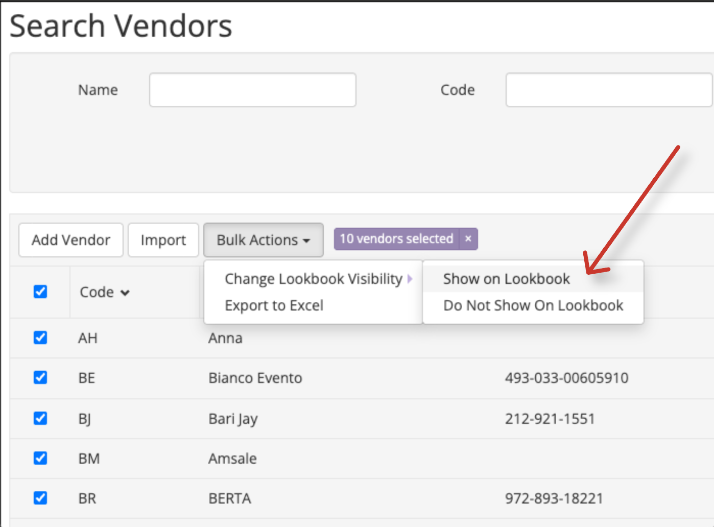Uncheck the checkbox for vendor BM Amsale
Screen dimensions: 714x527
click(x=40, y=458)
